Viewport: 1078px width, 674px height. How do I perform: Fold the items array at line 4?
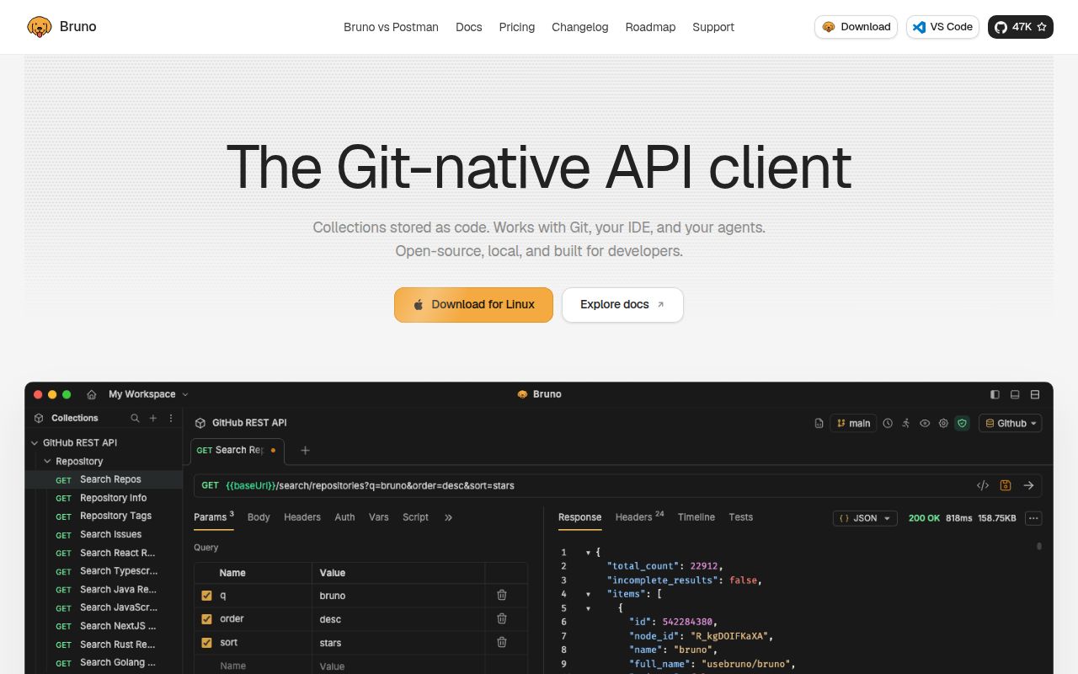click(588, 594)
